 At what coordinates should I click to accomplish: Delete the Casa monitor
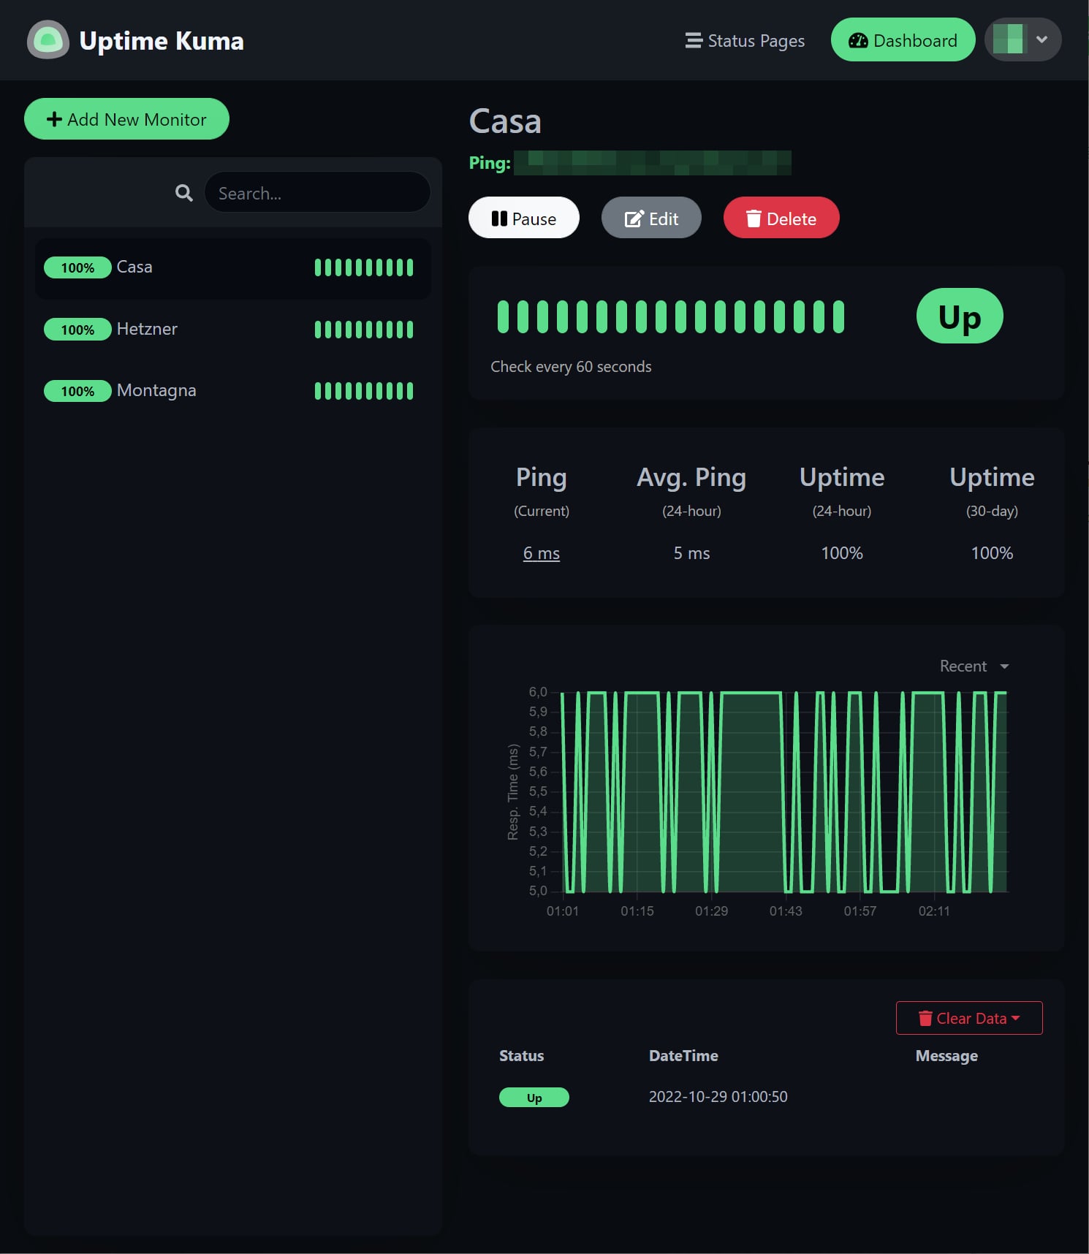click(x=781, y=218)
